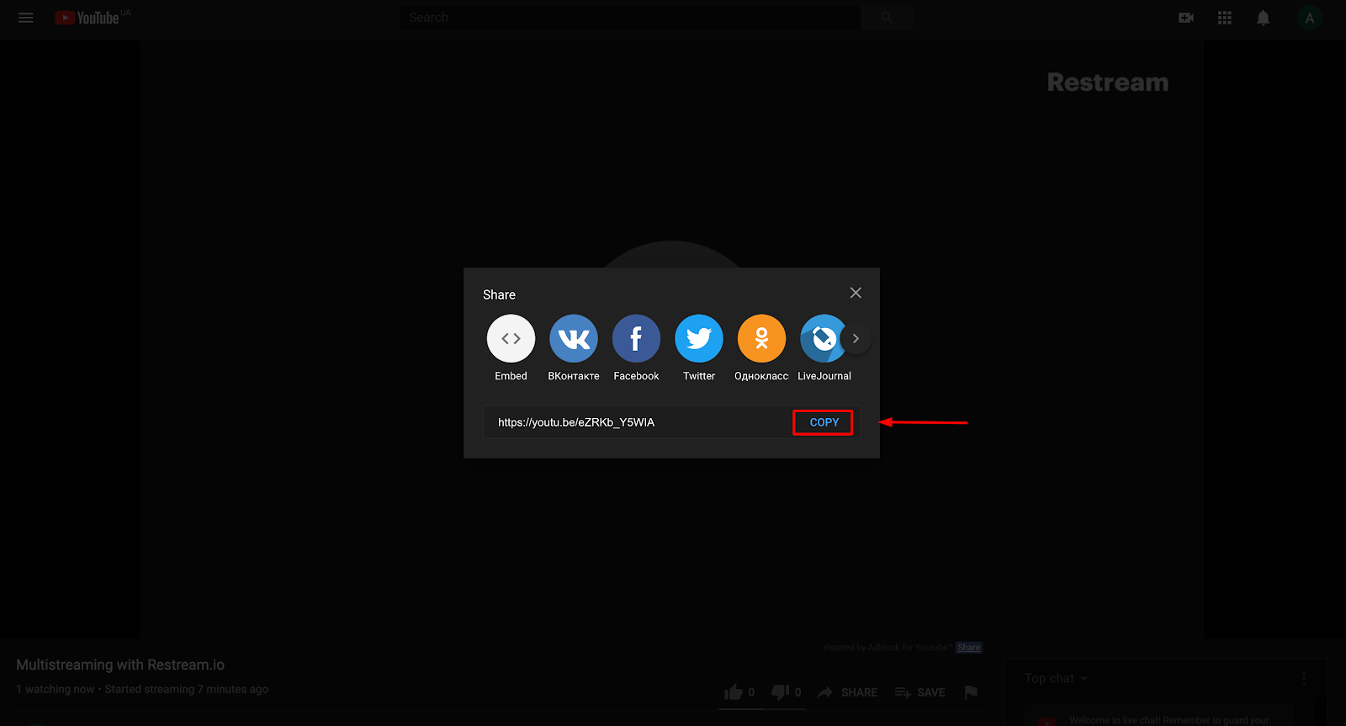
Task: Show more share options with the right chevron
Action: pyautogui.click(x=856, y=338)
